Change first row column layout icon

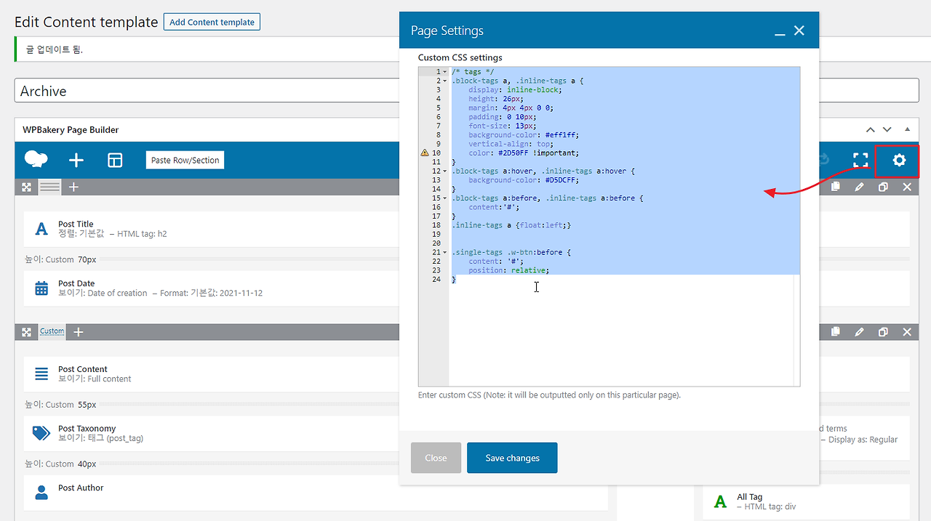click(x=49, y=187)
